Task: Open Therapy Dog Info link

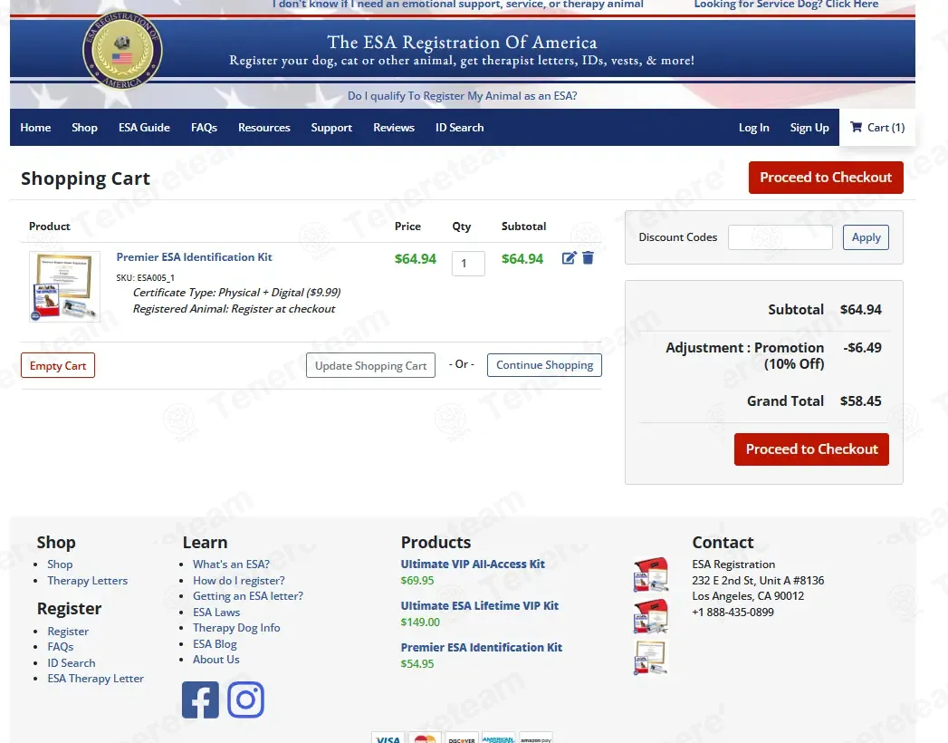Action: click(236, 627)
